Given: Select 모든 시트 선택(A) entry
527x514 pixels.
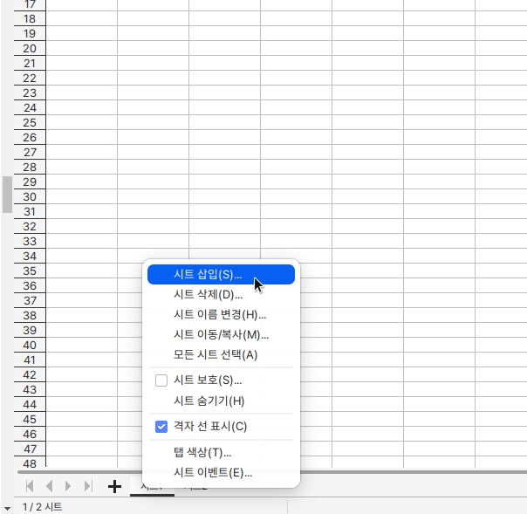Looking at the screenshot, I should [216, 355].
